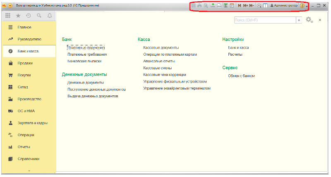
Task: Open Платежные поручения link
Action: click(86, 48)
